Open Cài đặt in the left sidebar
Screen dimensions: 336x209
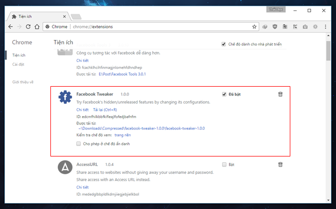(18, 64)
